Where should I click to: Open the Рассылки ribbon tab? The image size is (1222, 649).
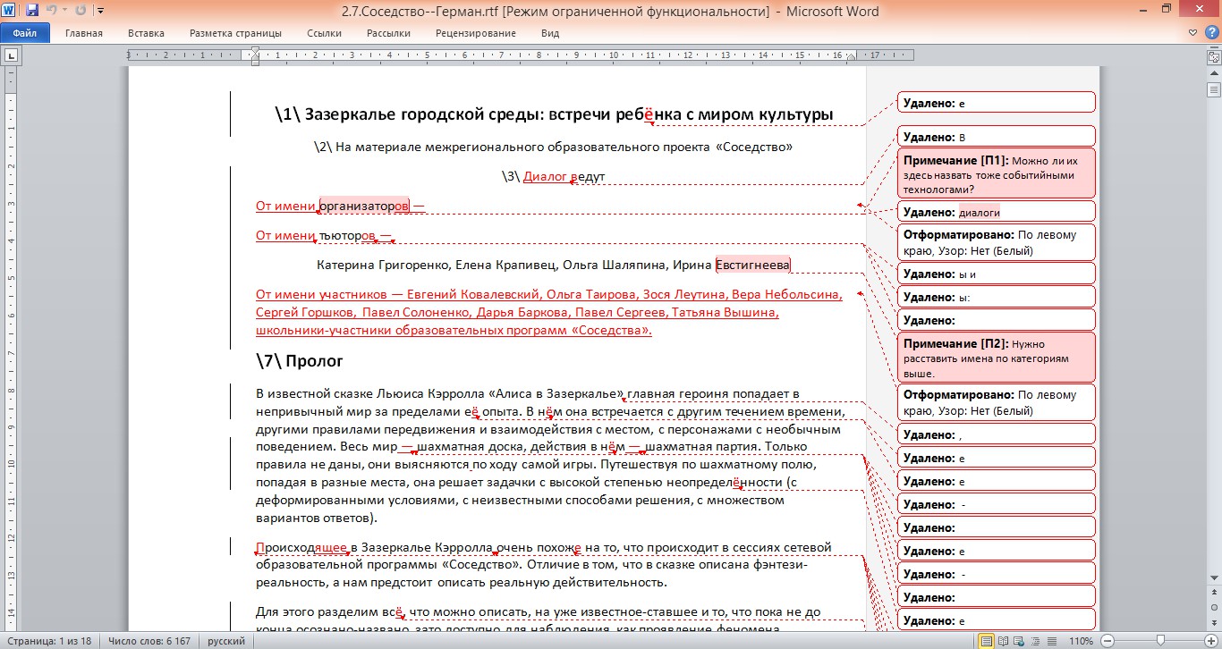(x=388, y=33)
